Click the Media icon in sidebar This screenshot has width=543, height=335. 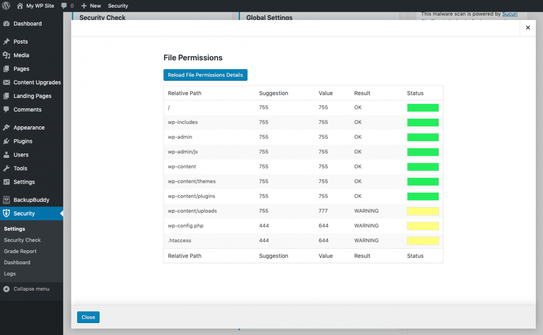pyautogui.click(x=6, y=55)
